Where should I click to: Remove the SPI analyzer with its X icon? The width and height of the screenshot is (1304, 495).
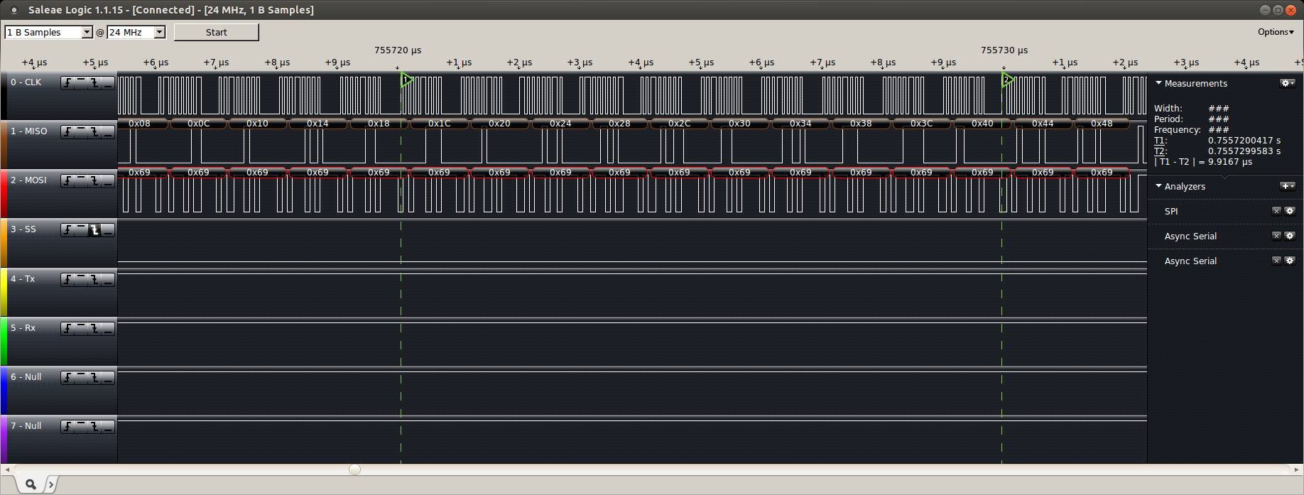coord(1276,211)
